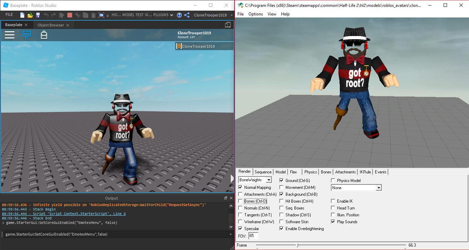Open the FILE menu in Roblox Studio
Image resolution: width=469 pixels, height=250 pixels.
coord(9,15)
